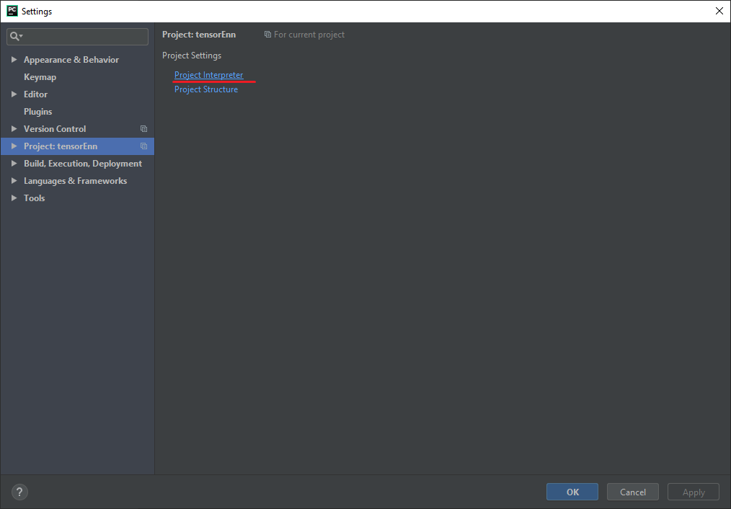Viewport: 731px width, 509px height.
Task: Select Project: tensorEnn in sidebar
Action: point(61,146)
